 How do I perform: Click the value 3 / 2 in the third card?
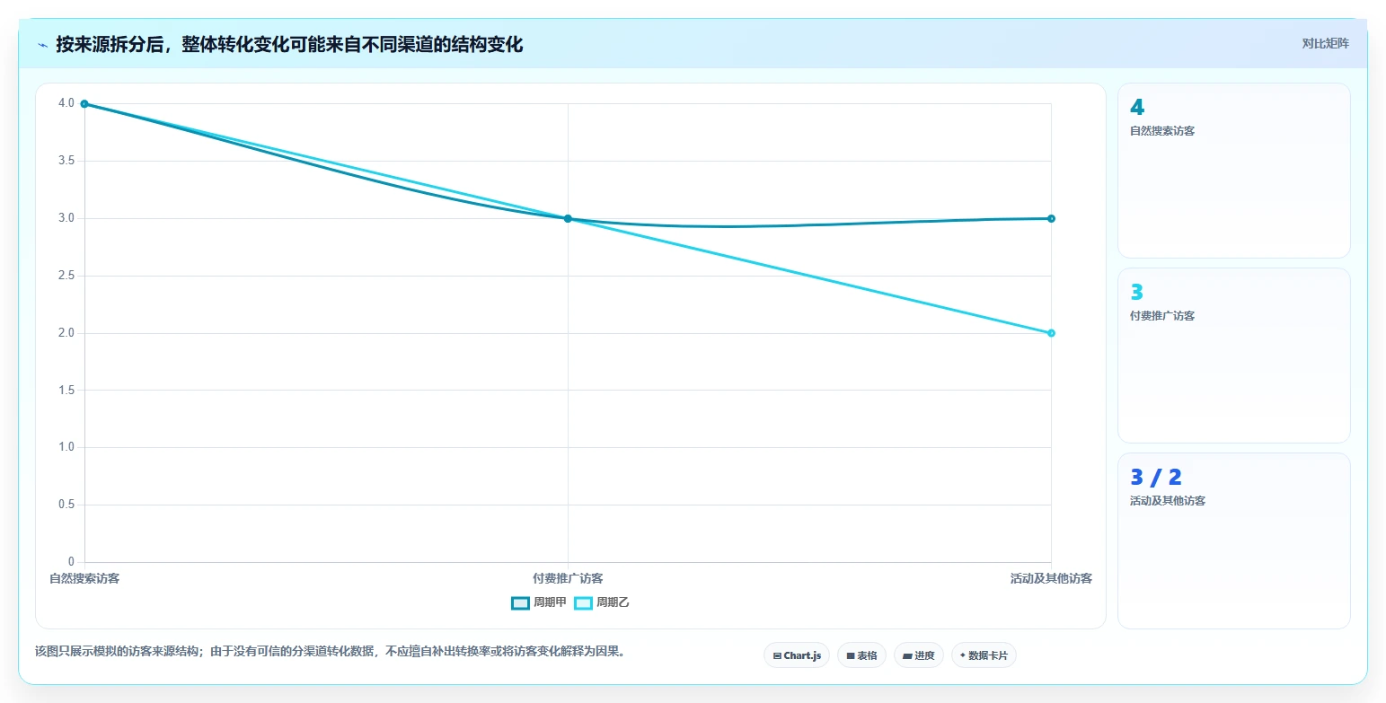(1156, 477)
